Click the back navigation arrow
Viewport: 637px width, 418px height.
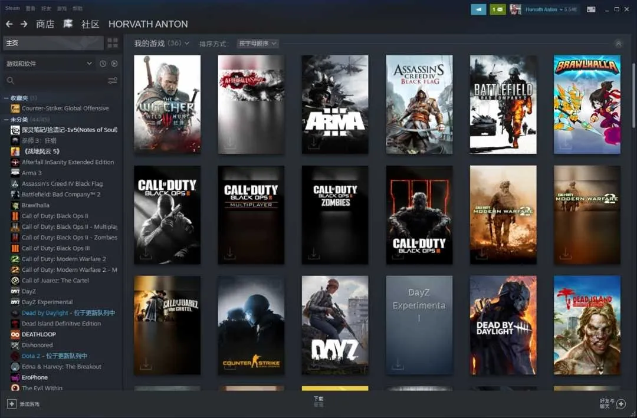9,24
